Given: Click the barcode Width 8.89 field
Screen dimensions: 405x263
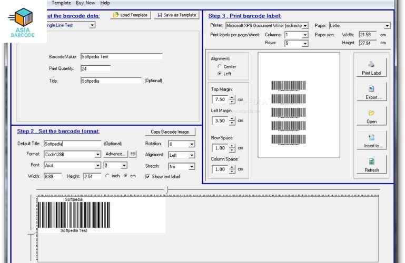Looking at the screenshot, I should pos(53,176).
